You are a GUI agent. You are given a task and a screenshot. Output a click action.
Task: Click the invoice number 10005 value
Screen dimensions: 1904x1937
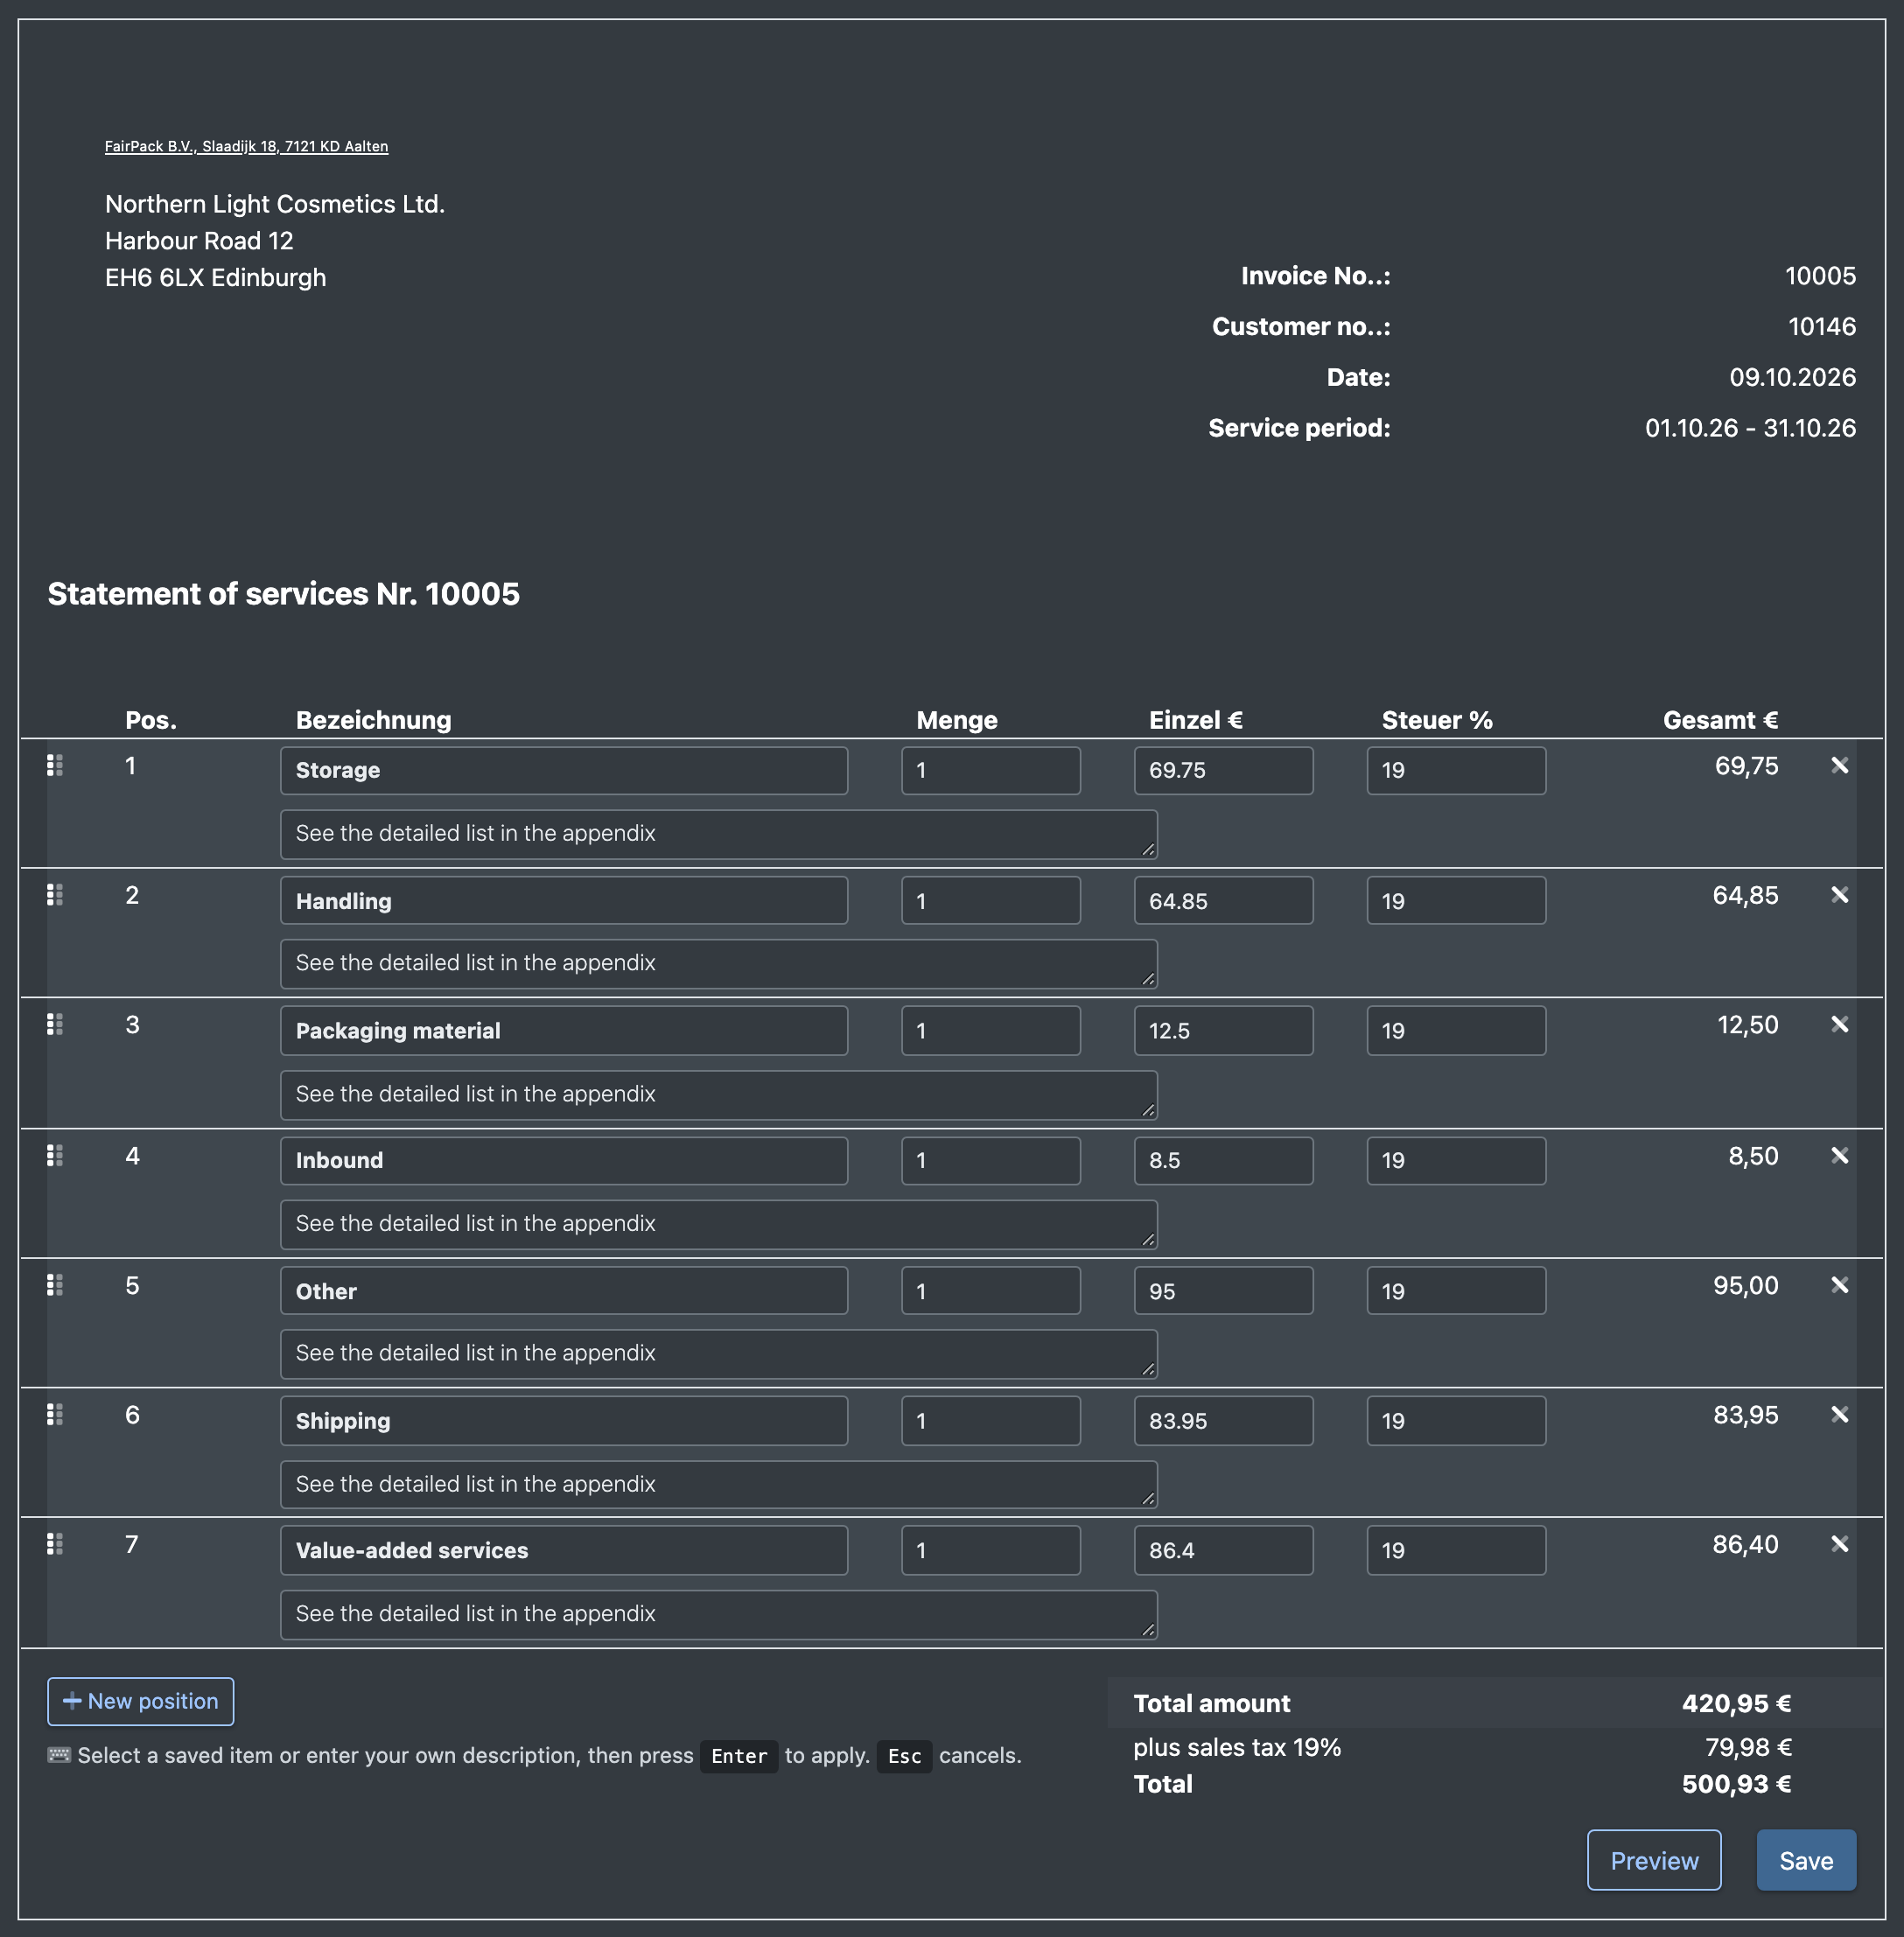pyautogui.click(x=1820, y=276)
